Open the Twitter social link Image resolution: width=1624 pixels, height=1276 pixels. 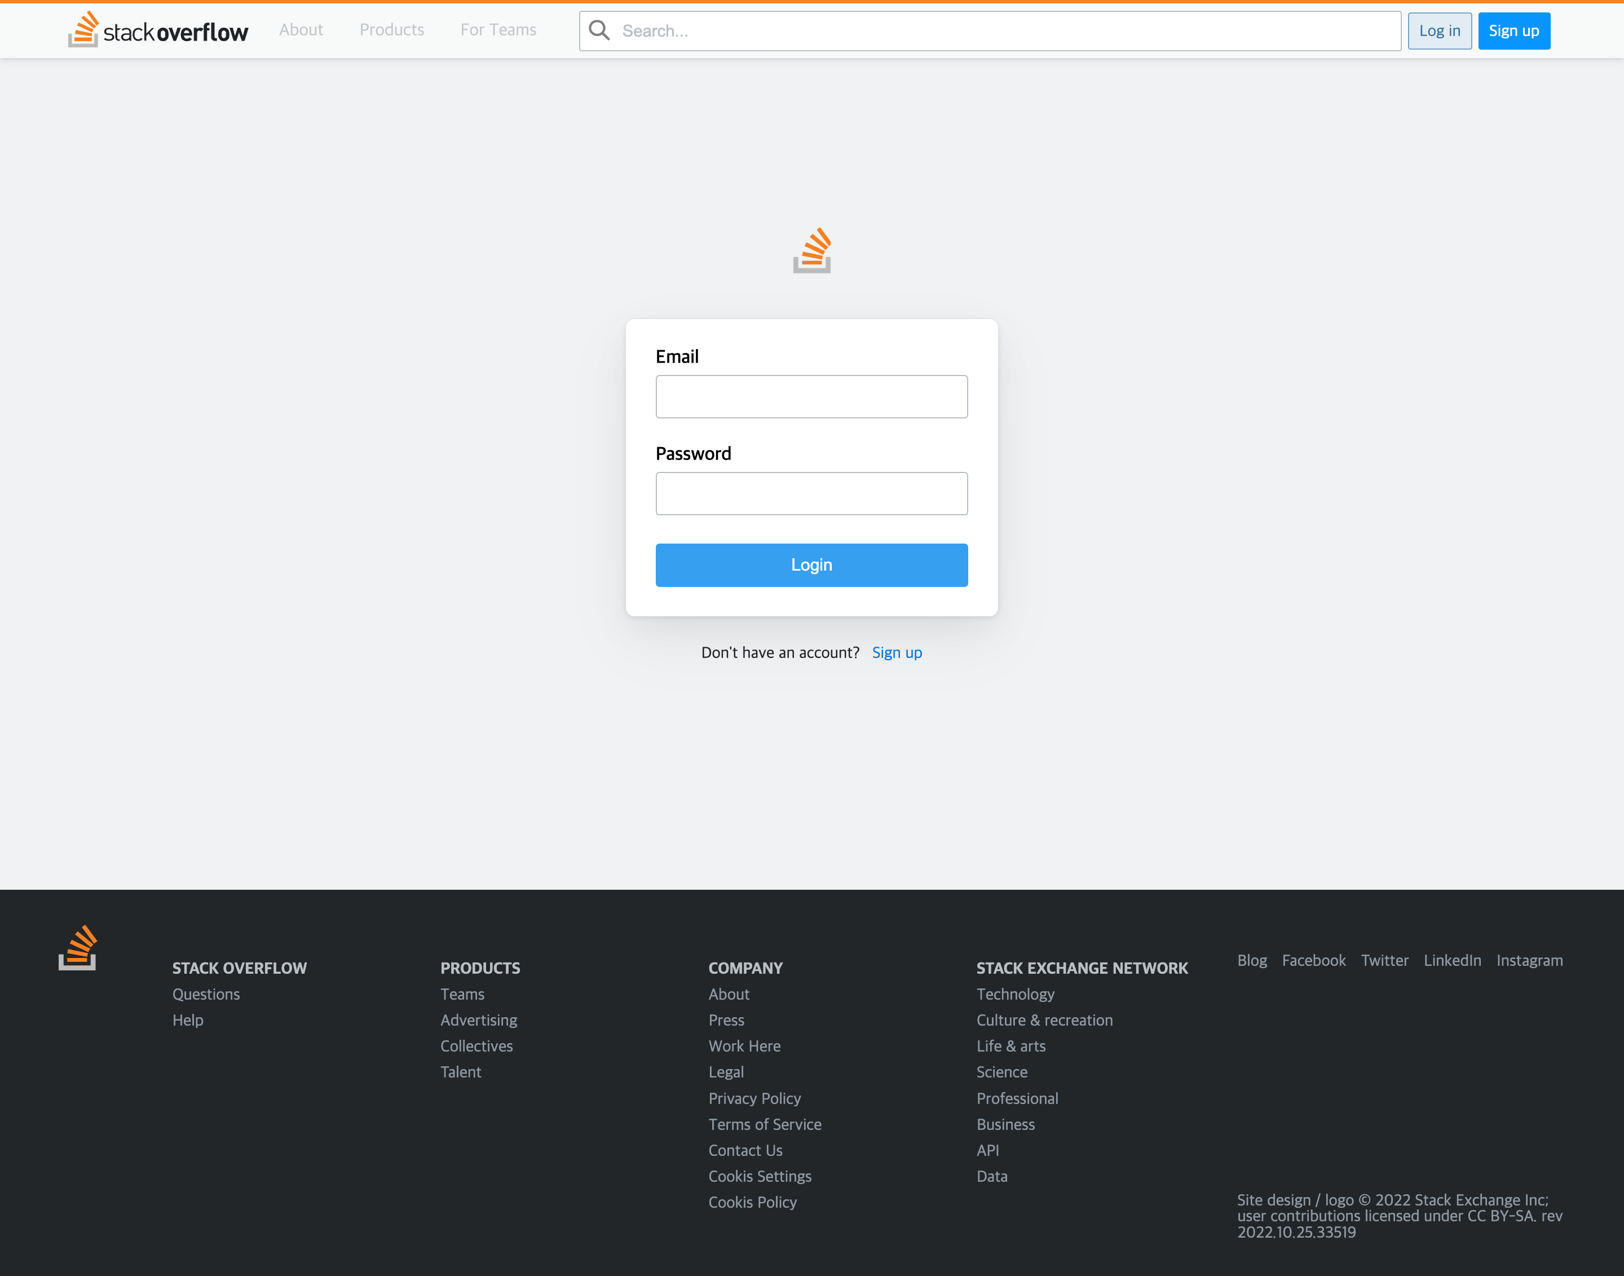point(1384,960)
